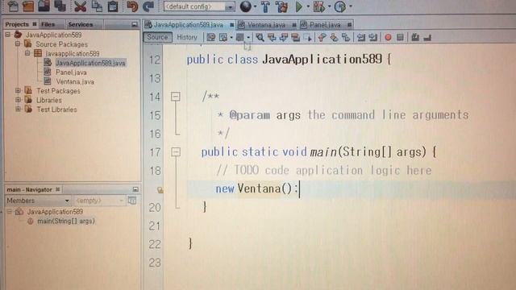Screen dimensions: 516x290
Task: Open the Run project dropdown arrow
Action: [x=308, y=6]
